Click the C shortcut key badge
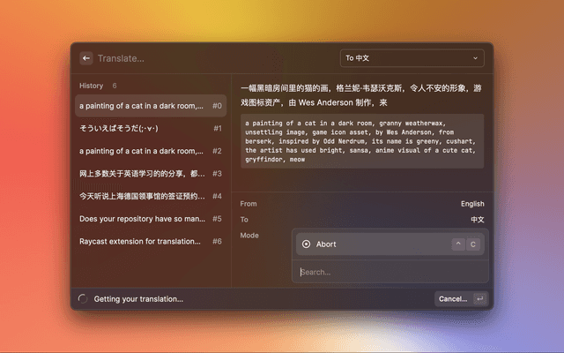 (473, 244)
